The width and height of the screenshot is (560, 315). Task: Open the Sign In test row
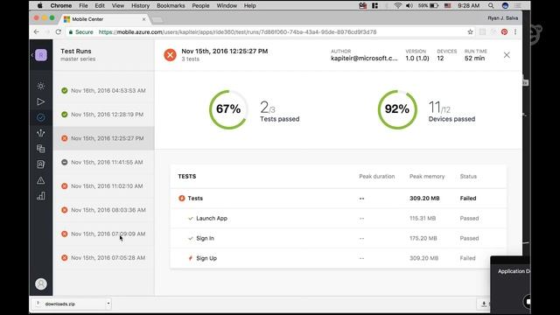pyautogui.click(x=339, y=238)
